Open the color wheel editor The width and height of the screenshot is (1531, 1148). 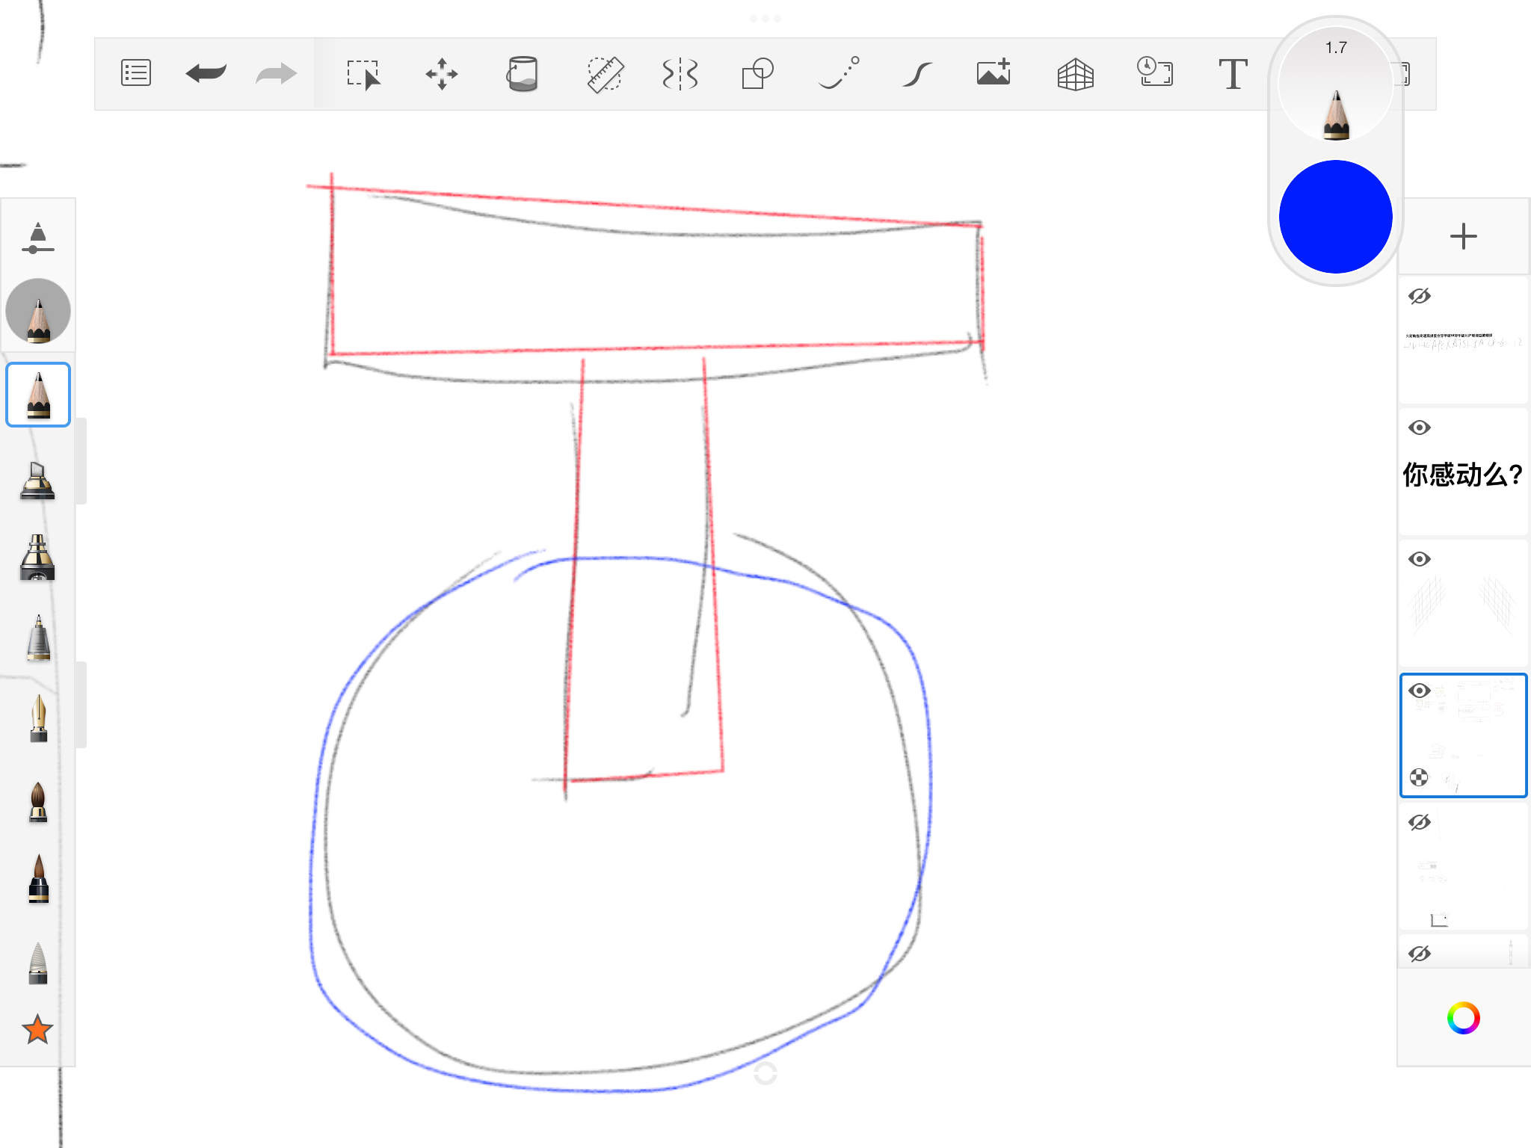[x=1463, y=1018]
